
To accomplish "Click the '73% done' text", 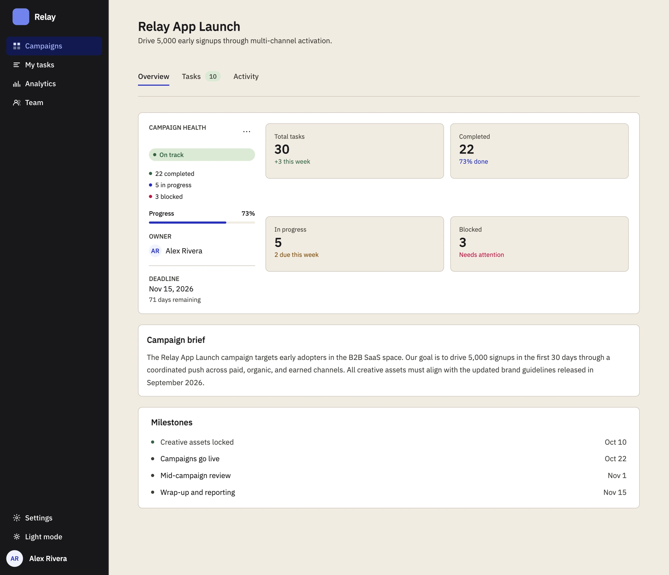I will [x=473, y=162].
